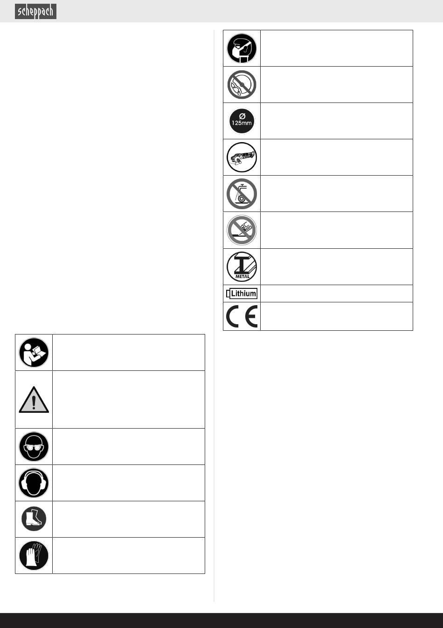Viewport: 443px width, 628px height.
Task: Click the METAL beam symbol
Action: pyautogui.click(x=242, y=266)
